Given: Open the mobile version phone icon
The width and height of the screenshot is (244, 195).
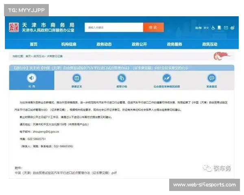Looking at the screenshot, I should (x=220, y=28).
